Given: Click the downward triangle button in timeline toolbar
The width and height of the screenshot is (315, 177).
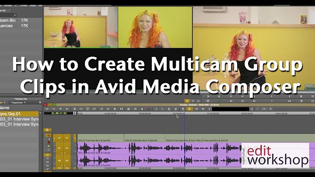Looking at the screenshot, I should click(61, 109).
